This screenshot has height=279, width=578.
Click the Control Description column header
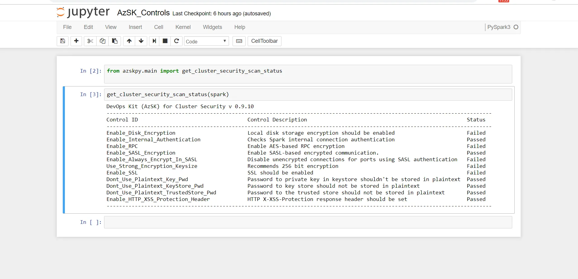click(277, 120)
